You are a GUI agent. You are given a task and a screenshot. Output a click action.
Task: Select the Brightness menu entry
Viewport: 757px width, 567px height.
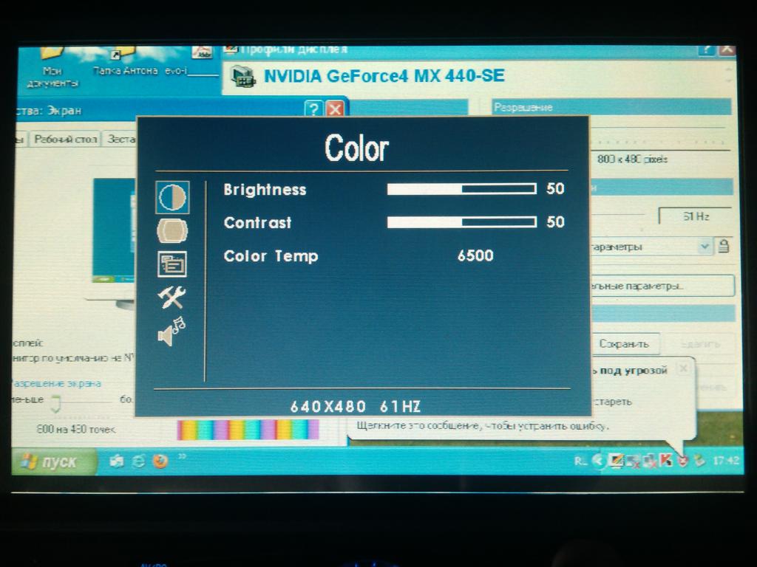[265, 190]
